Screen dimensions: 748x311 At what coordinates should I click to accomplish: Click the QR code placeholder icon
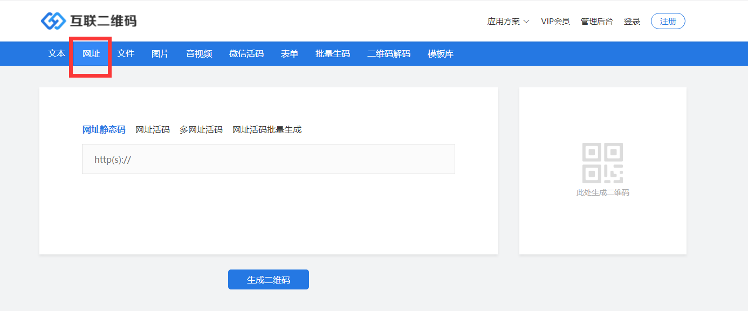click(x=602, y=163)
